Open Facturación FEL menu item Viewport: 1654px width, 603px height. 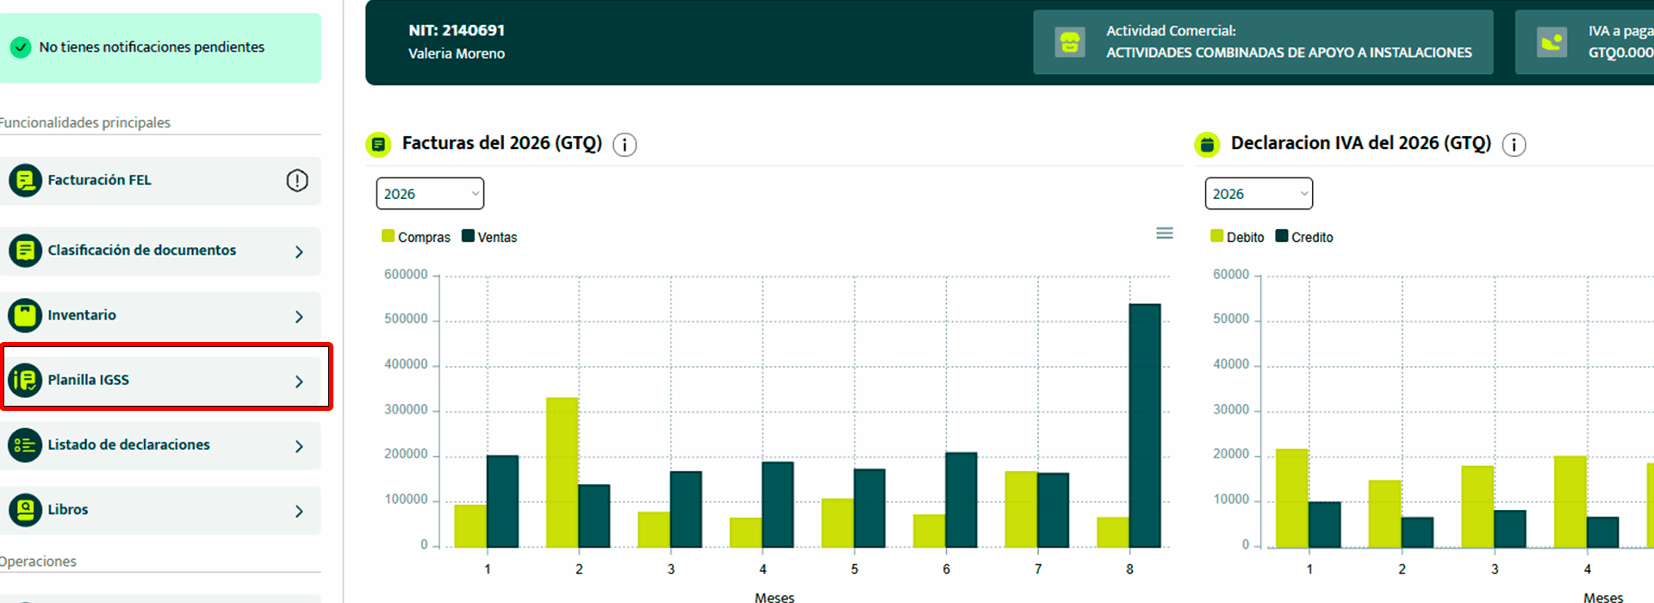click(160, 181)
